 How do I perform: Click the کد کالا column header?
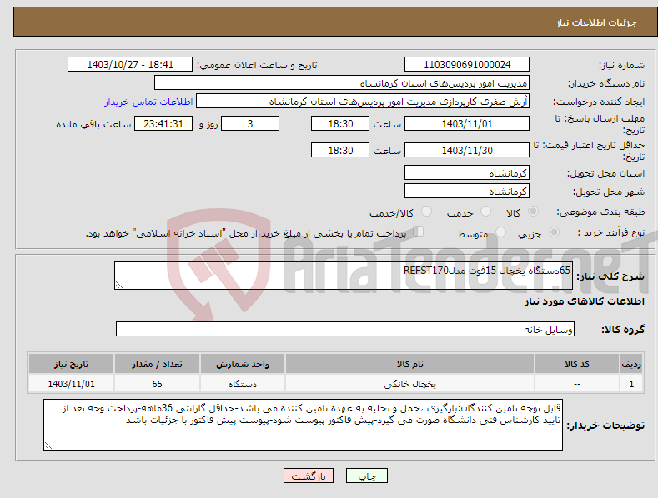pos(577,364)
